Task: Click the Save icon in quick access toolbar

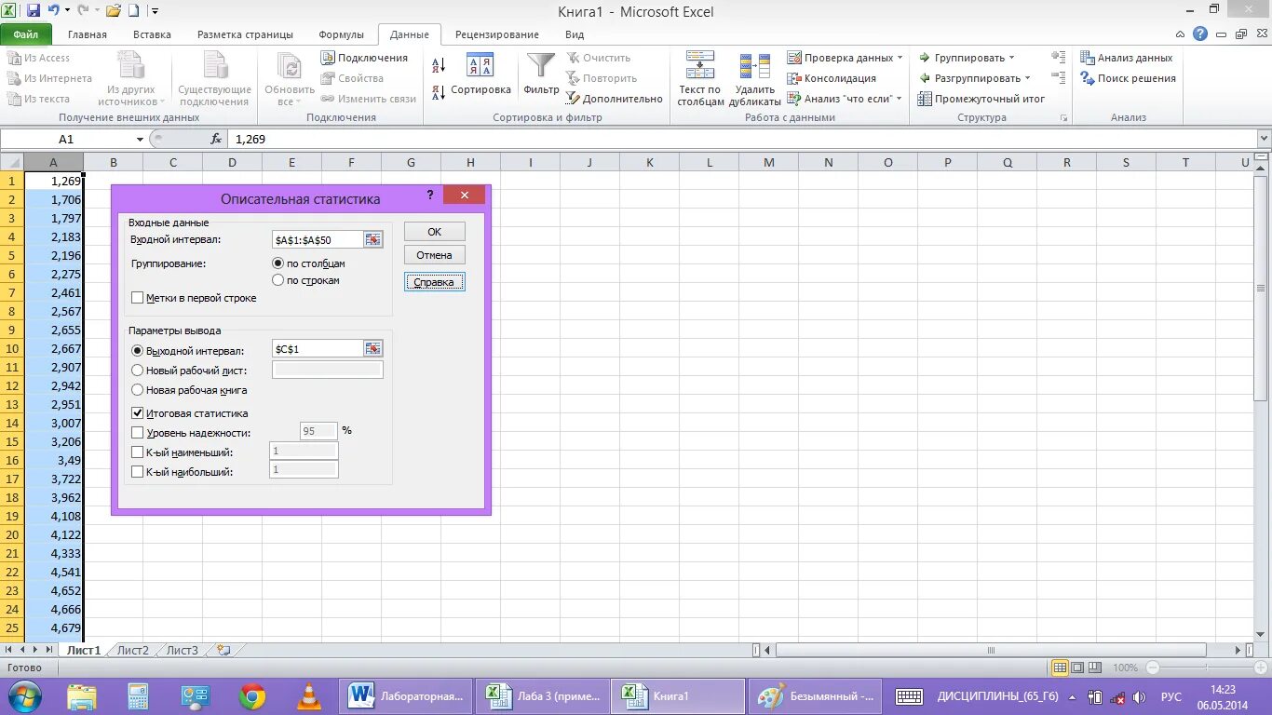Action: point(34,11)
